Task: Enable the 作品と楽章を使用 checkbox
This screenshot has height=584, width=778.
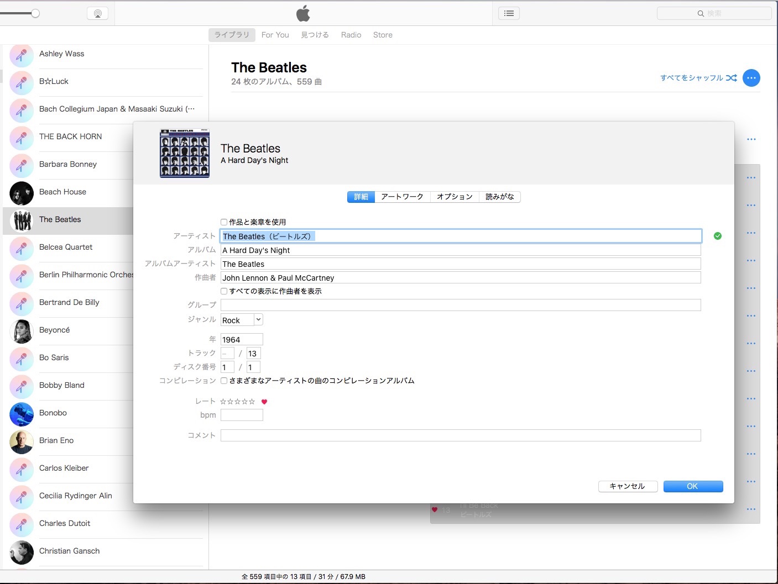Action: point(224,222)
